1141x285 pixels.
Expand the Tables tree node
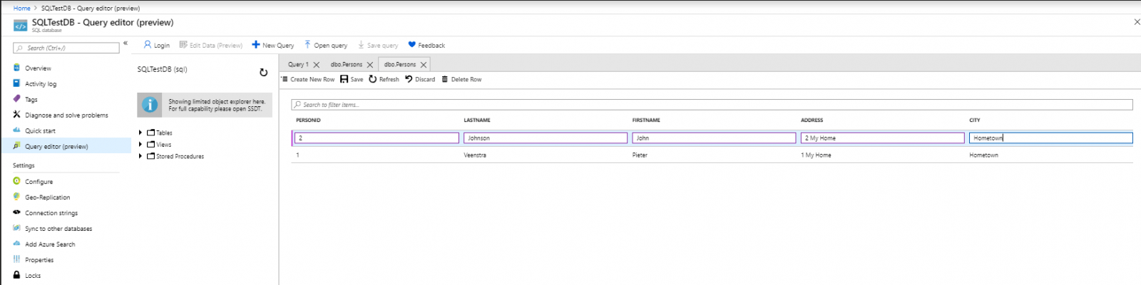(140, 133)
